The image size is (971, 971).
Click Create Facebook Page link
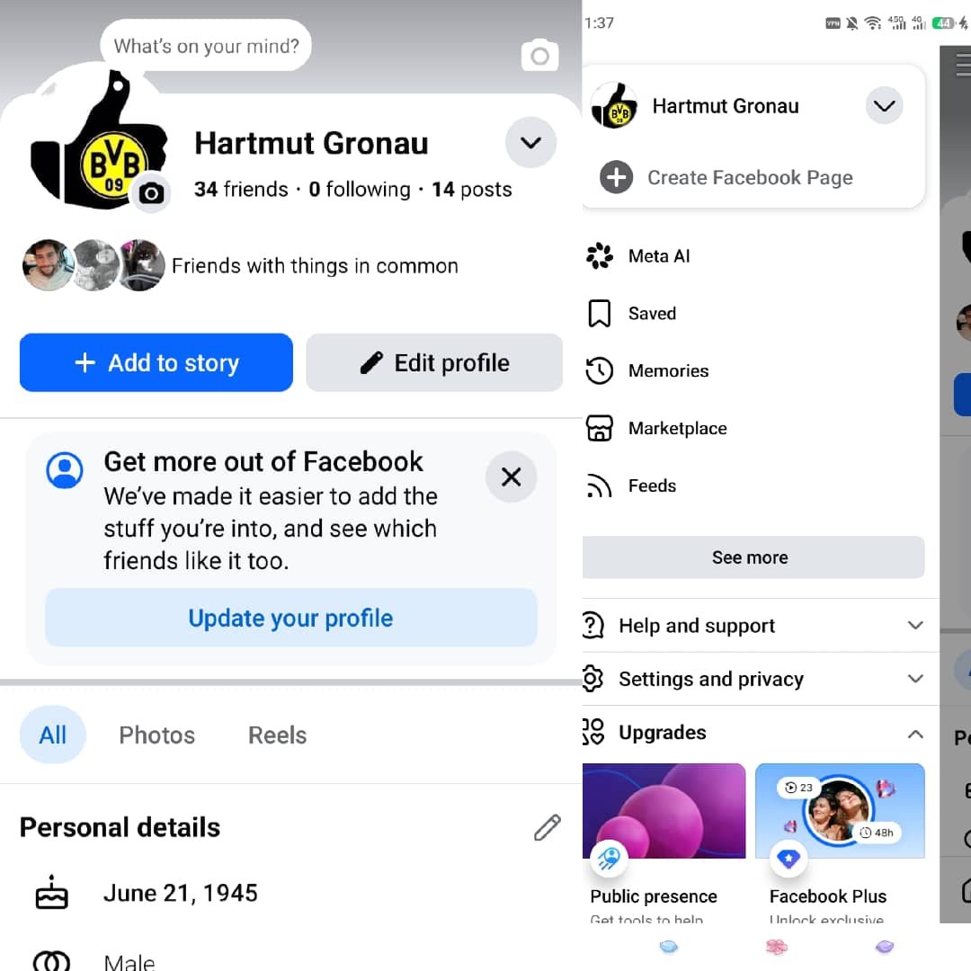pyautogui.click(x=750, y=178)
